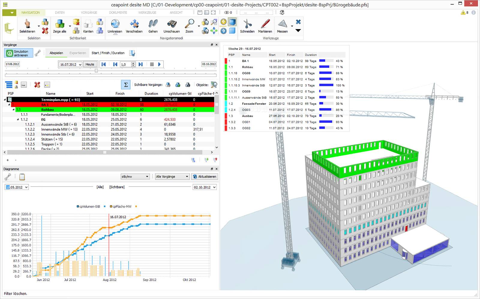Open the Objekte search icon
Viewport: 480px width, 299px height.
pyautogui.click(x=214, y=85)
